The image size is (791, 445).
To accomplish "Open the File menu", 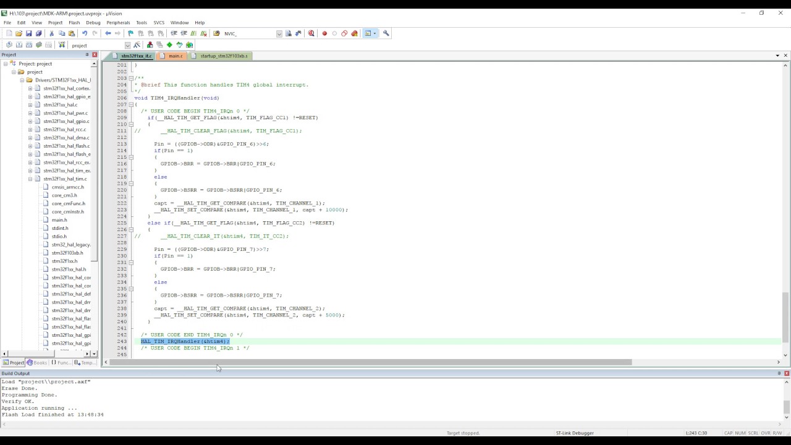I will [7, 22].
